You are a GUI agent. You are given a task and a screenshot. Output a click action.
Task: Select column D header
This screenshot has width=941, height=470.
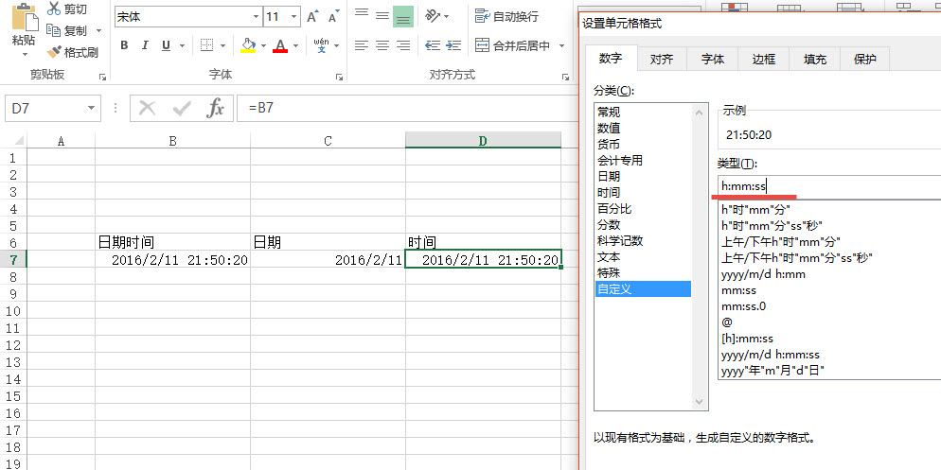click(x=483, y=140)
